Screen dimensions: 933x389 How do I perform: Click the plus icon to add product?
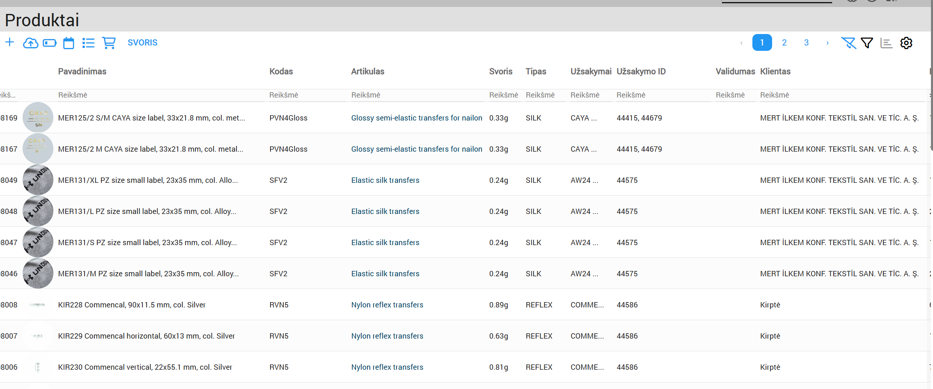[9, 43]
